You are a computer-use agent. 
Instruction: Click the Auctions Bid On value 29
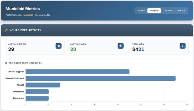11,49
